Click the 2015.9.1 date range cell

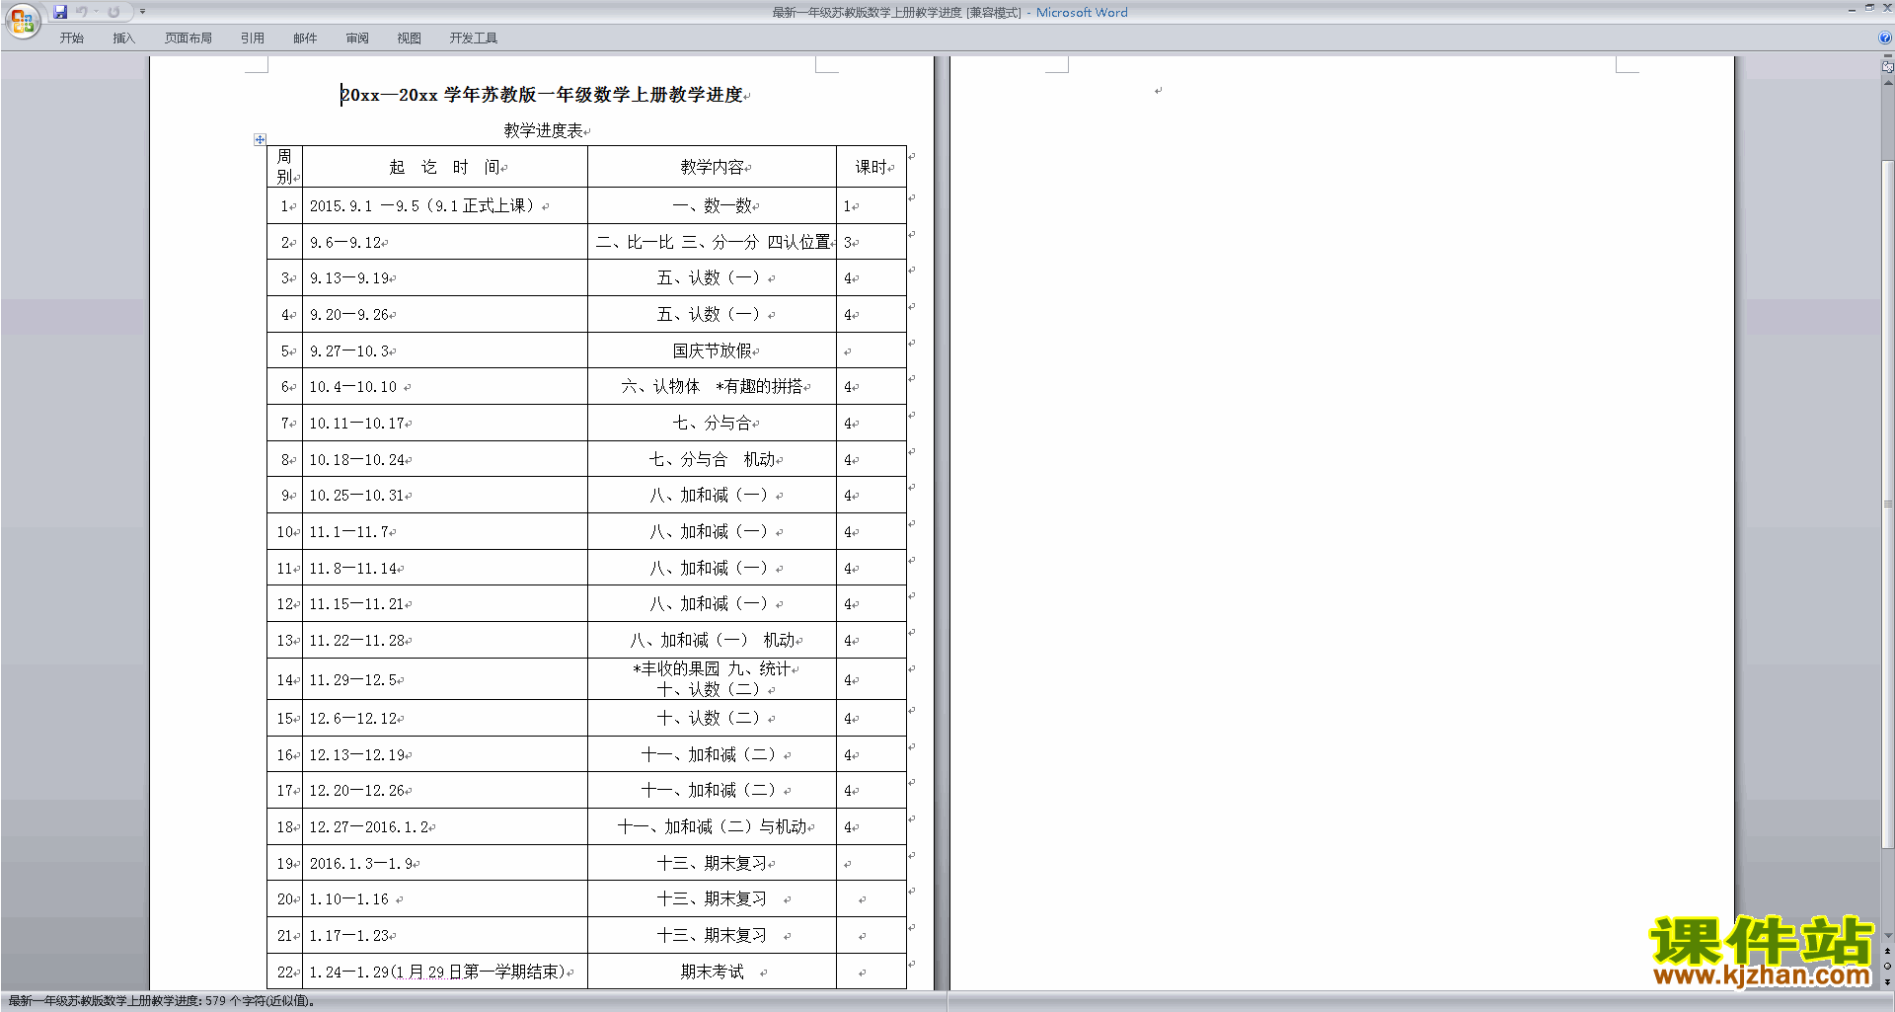pos(445,205)
